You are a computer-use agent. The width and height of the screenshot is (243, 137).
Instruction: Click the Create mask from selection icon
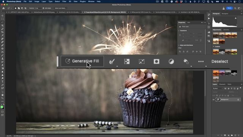coord(156,62)
